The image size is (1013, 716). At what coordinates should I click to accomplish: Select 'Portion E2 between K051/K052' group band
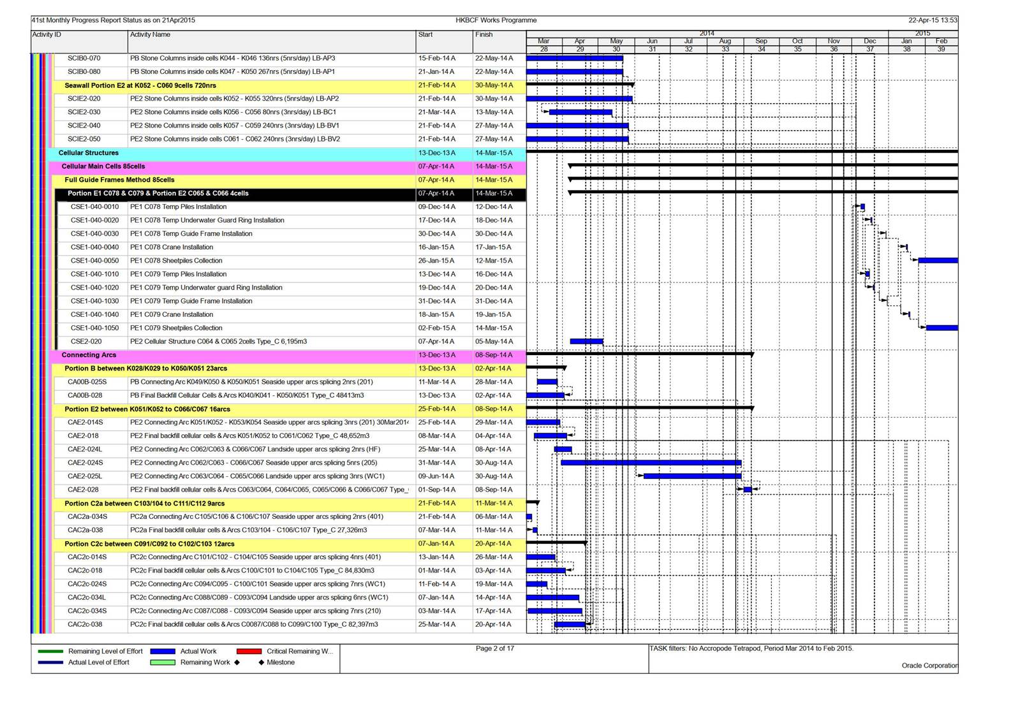(290, 409)
